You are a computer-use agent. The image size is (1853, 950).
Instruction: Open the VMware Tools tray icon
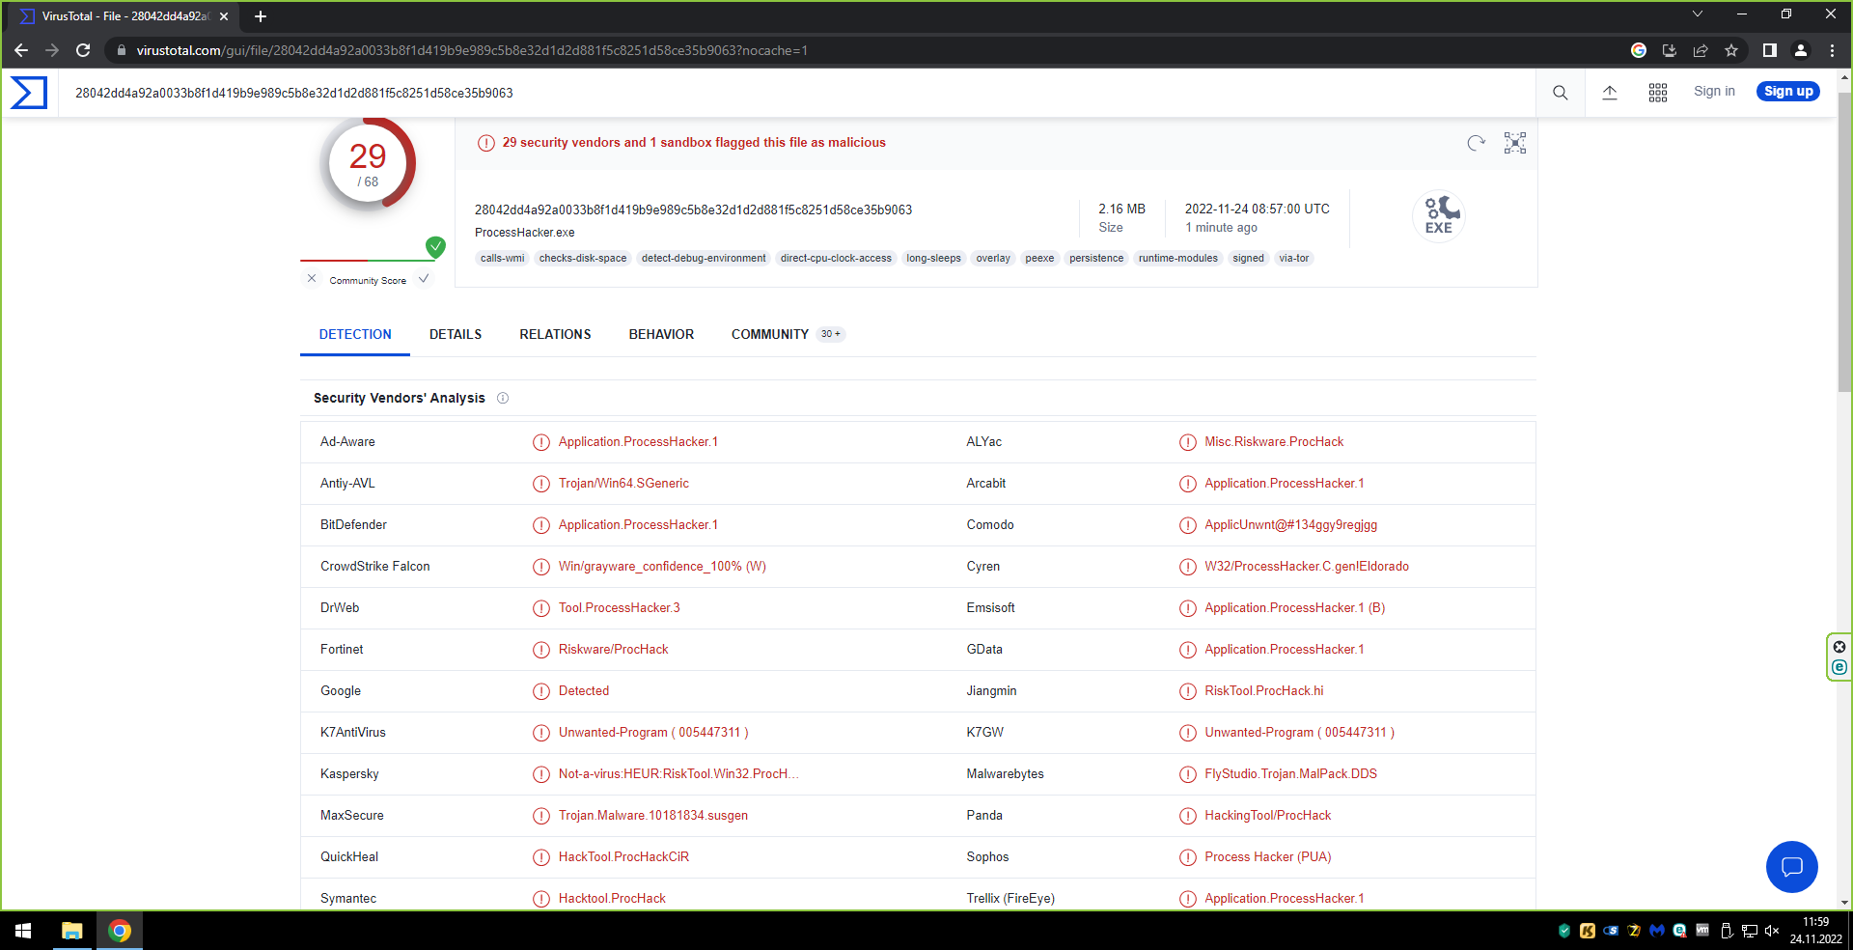point(1702,931)
